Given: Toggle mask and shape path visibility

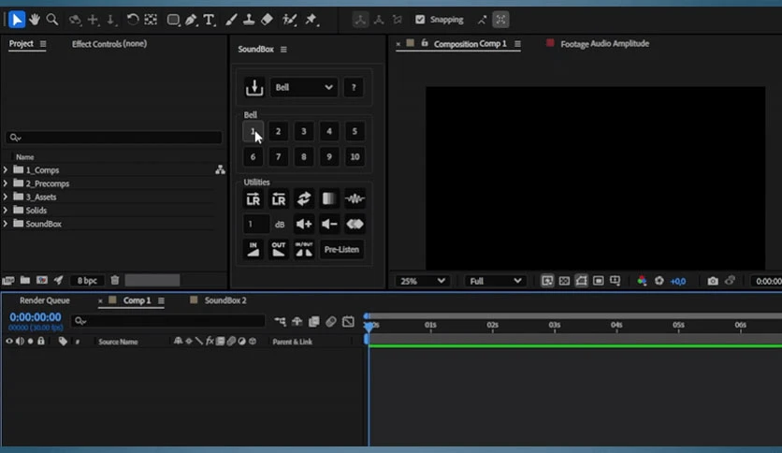Looking at the screenshot, I should 581,281.
